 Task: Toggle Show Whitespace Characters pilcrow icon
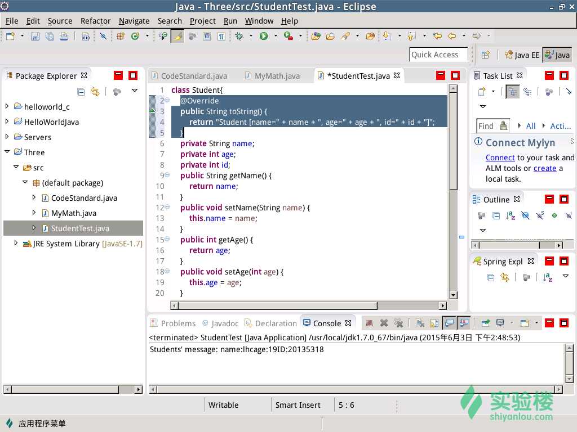click(221, 36)
